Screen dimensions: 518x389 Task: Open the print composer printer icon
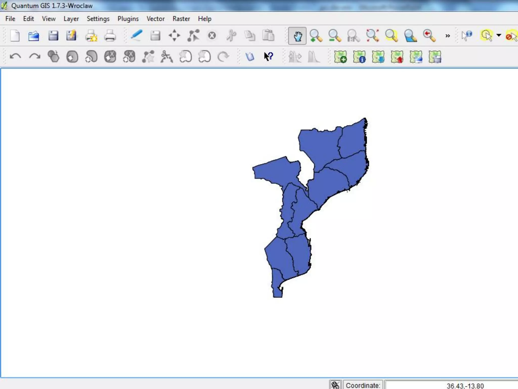click(110, 36)
